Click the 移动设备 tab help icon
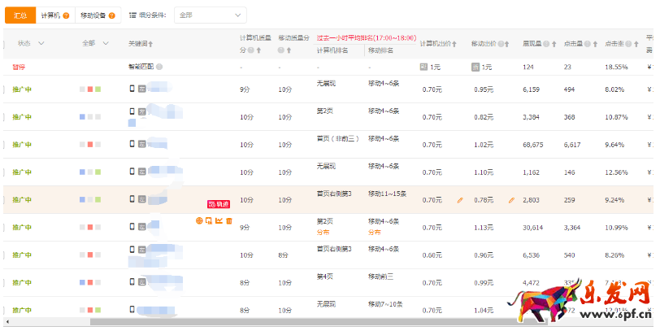This screenshot has width=660, height=331. click(111, 15)
